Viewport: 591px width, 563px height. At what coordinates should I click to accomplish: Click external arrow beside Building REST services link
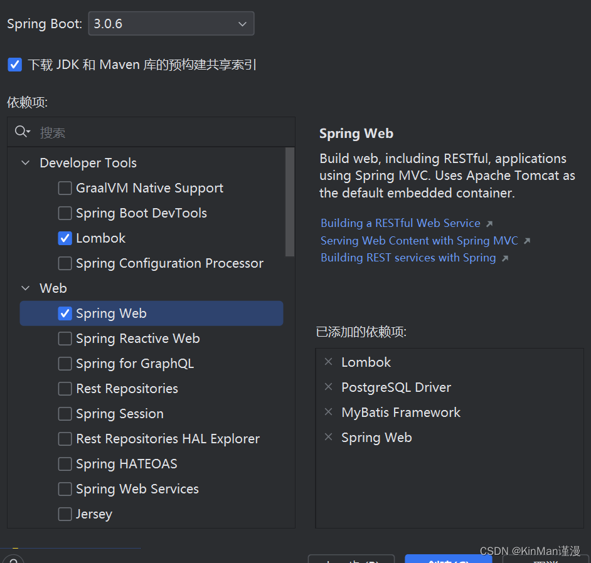[505, 258]
